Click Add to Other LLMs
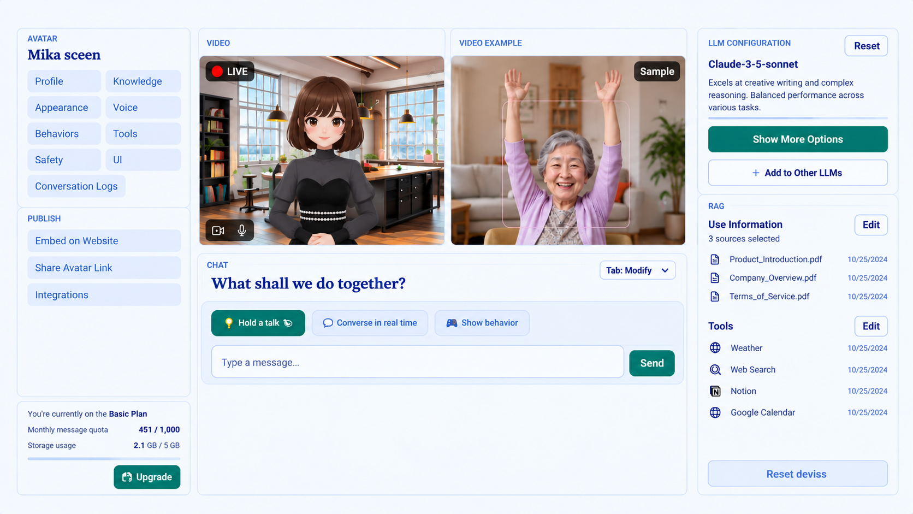Screen dimensions: 913x514 click(798, 173)
